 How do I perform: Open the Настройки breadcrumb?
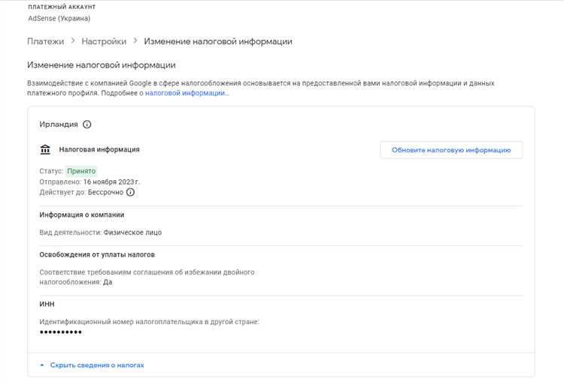click(x=104, y=41)
